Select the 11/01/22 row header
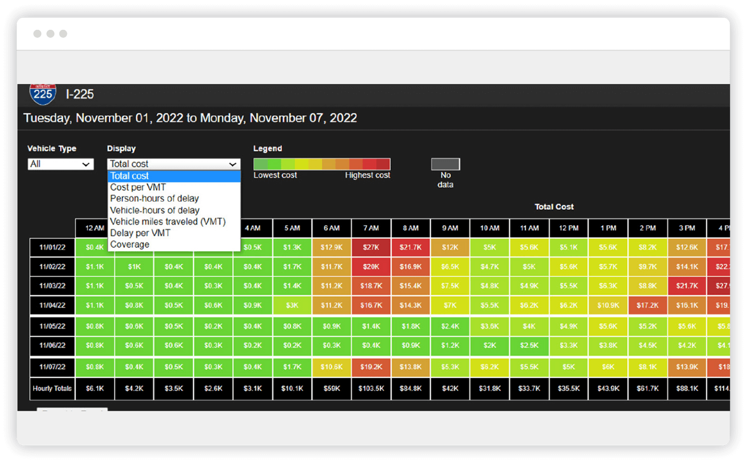Viewport: 747px width, 464px height. point(52,247)
